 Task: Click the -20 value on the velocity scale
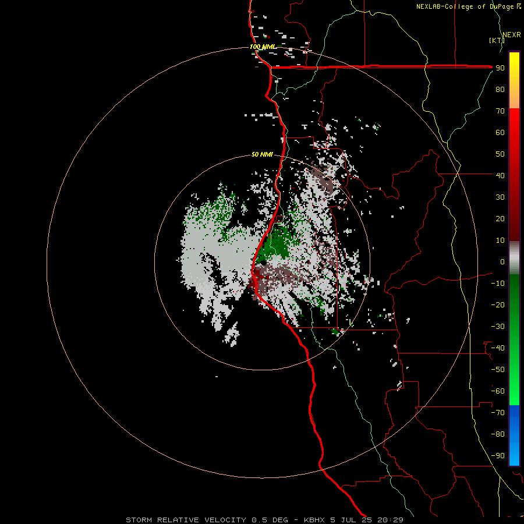pos(498,305)
